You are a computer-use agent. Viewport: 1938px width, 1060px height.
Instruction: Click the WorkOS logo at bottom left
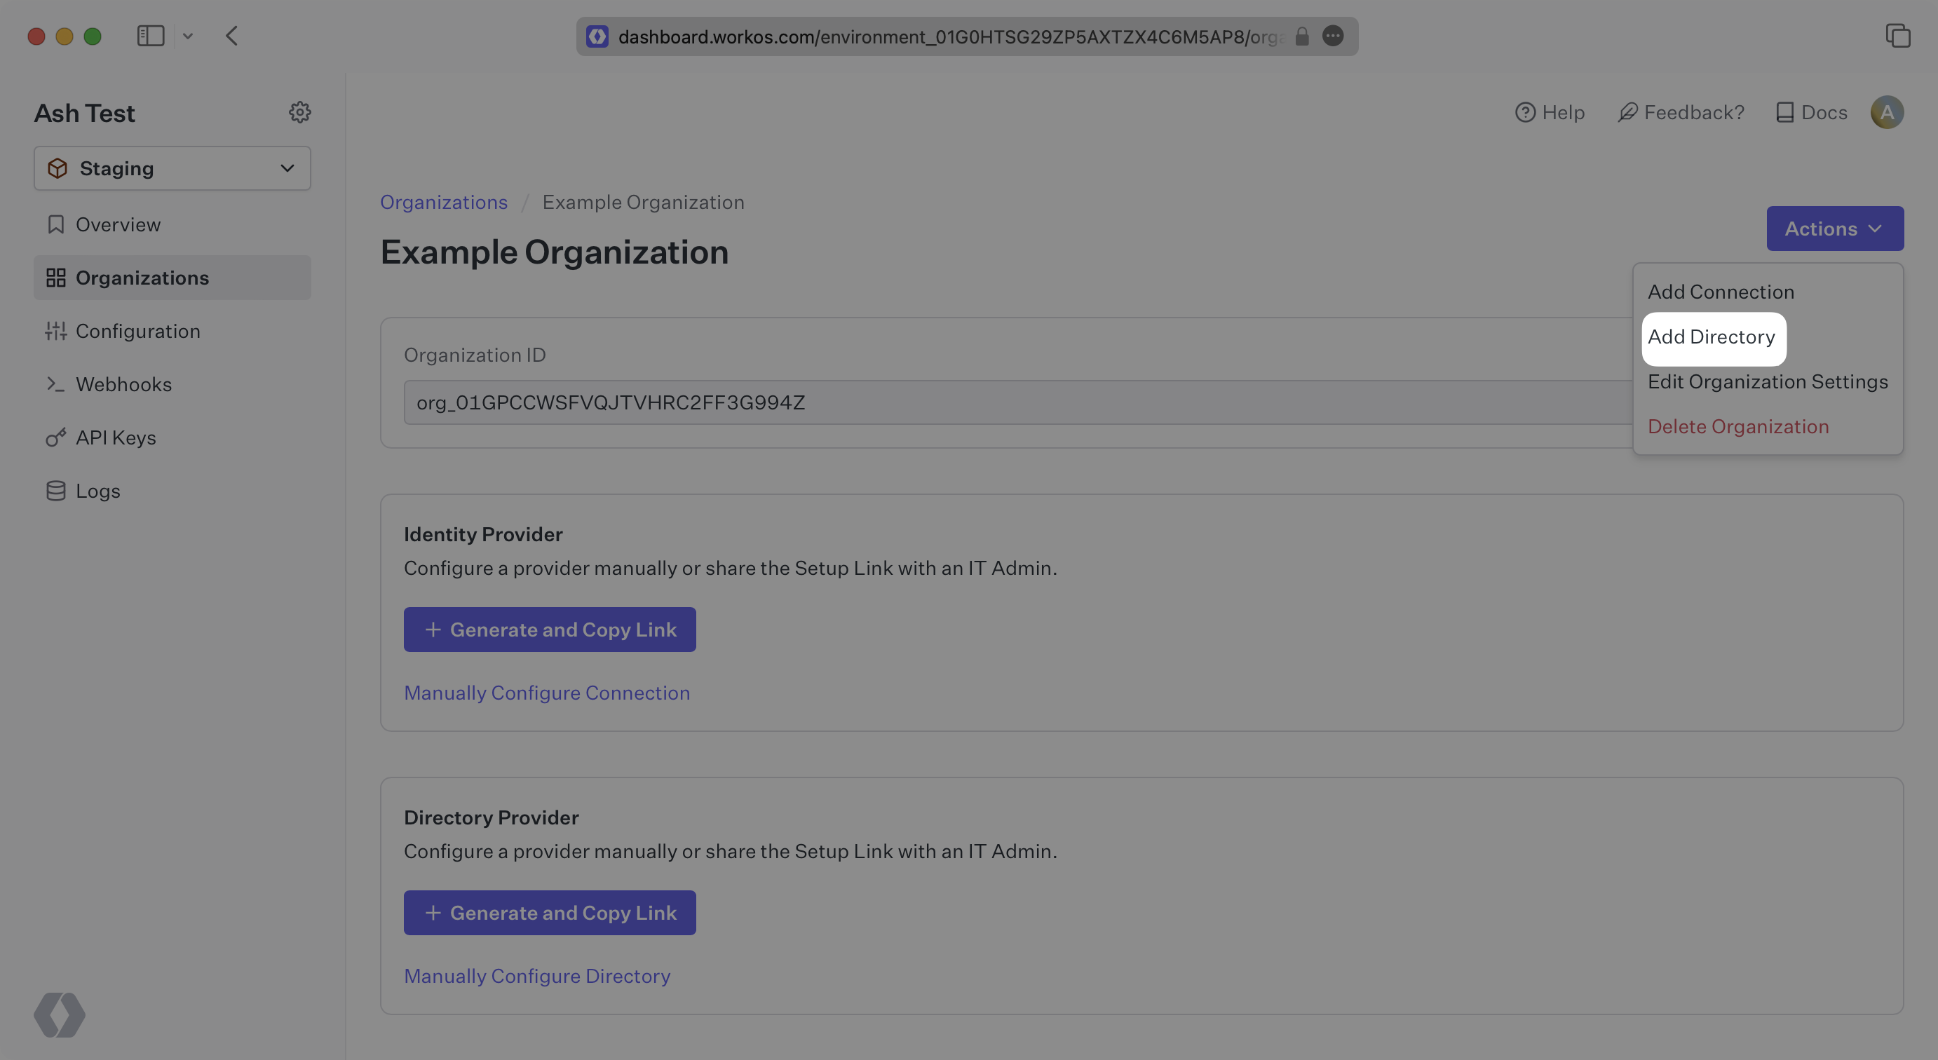pos(60,1014)
